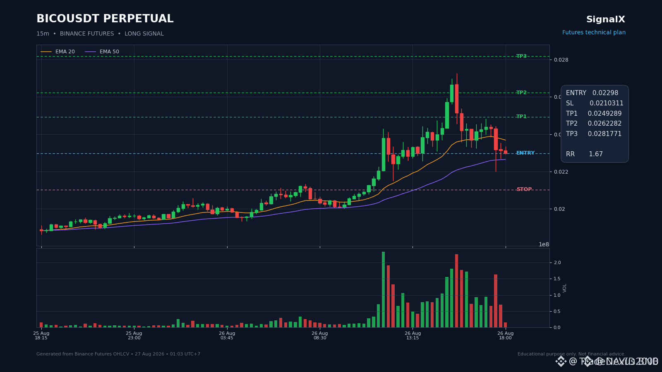The height and width of the screenshot is (372, 662).
Task: Click the '26 Aug 18:00' time label
Action: pyautogui.click(x=505, y=336)
